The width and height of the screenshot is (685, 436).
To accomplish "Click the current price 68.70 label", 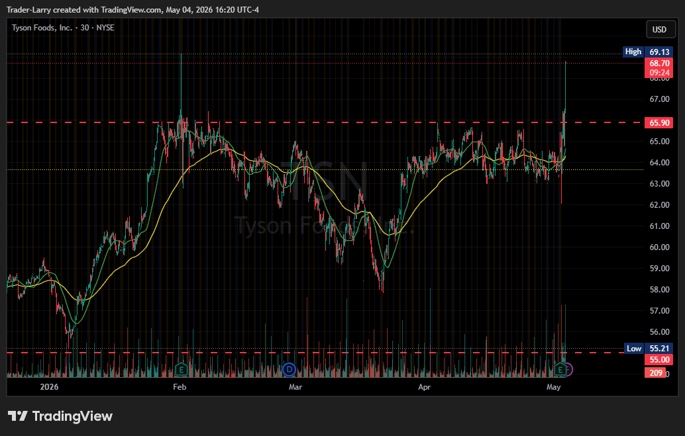I will coord(659,64).
